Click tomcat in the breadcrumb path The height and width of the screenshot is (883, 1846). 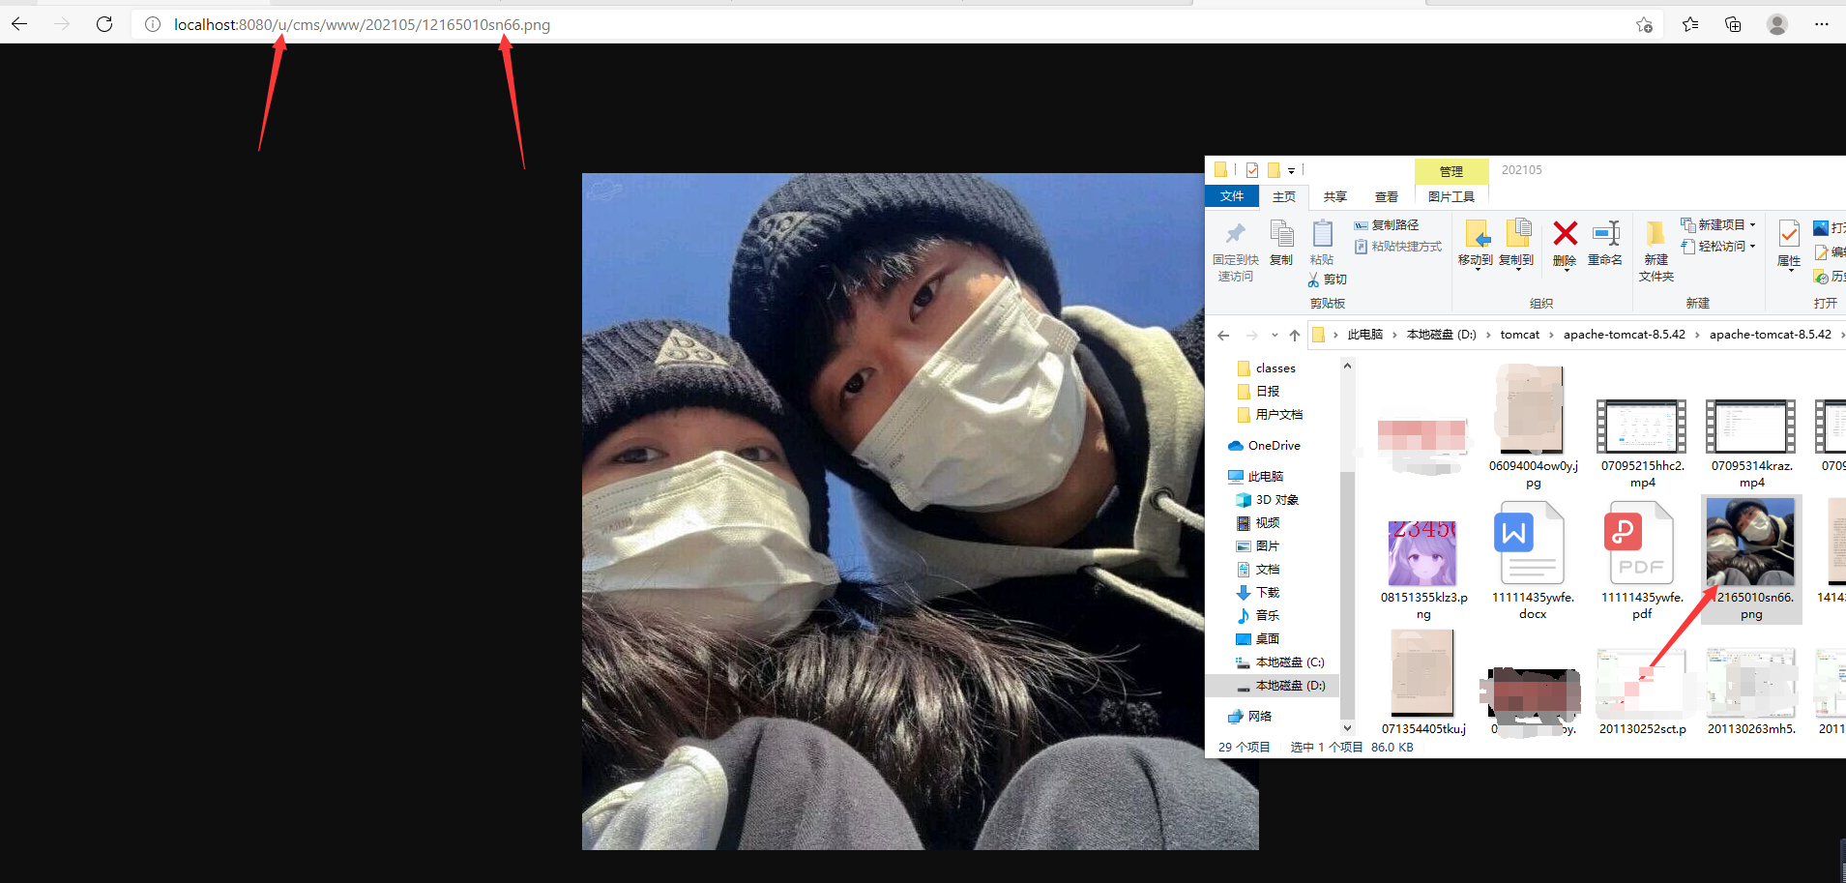coord(1520,335)
